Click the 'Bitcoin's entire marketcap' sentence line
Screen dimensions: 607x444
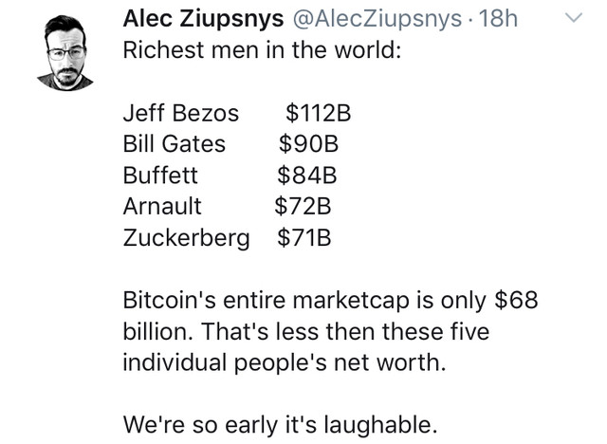coord(331,301)
